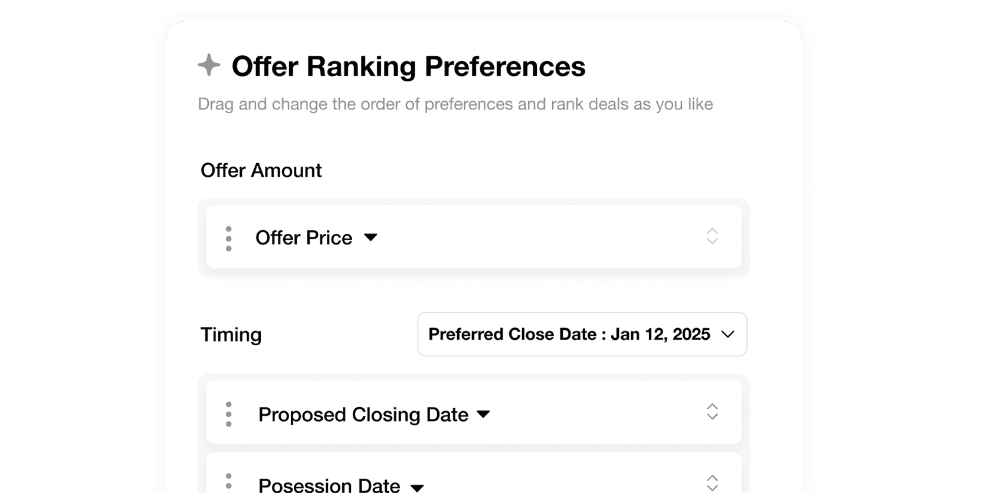The image size is (1000, 493).
Task: Click the reorder arrows on Proposed Closing Date row
Action: [x=712, y=412]
